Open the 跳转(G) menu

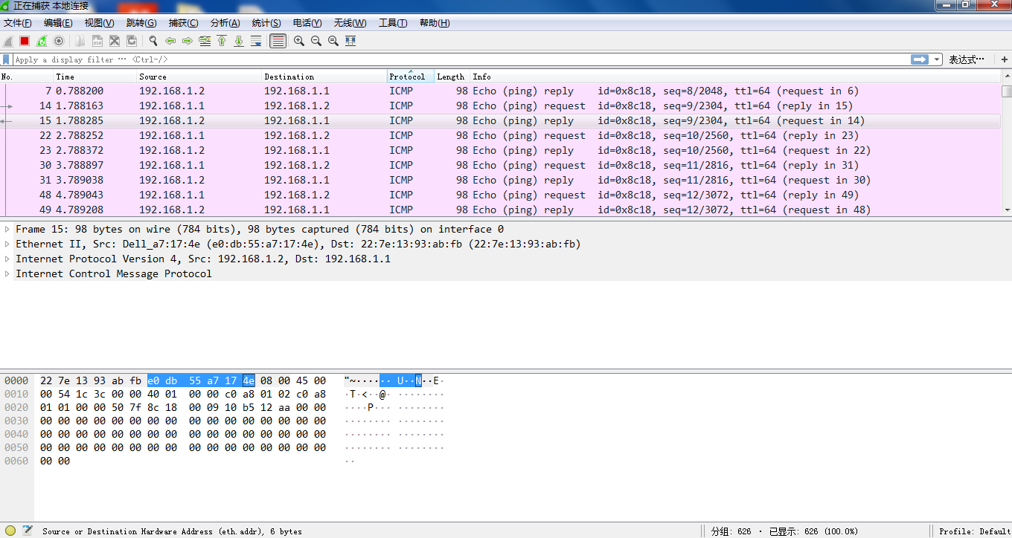tap(141, 23)
